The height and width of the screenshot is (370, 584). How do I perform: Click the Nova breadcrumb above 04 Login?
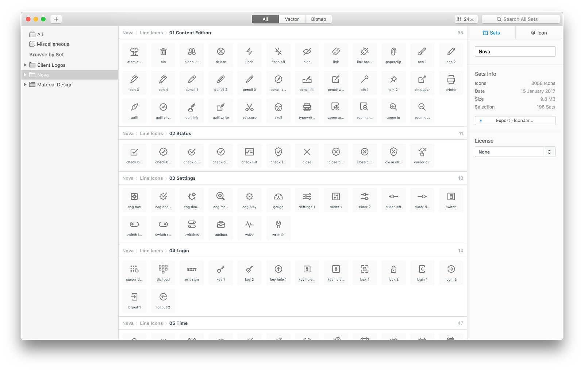click(x=128, y=251)
